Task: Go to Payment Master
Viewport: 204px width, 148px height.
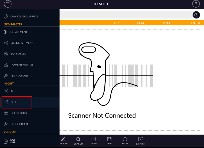Action: point(22,65)
